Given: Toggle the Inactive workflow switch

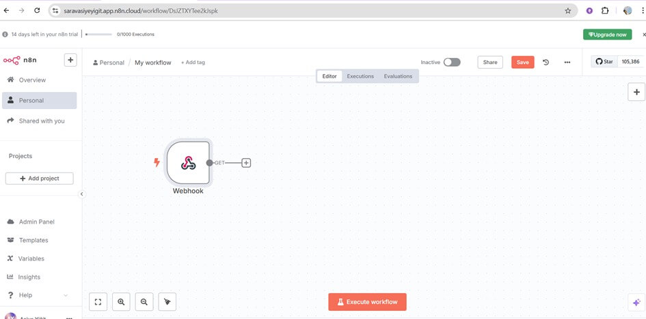Looking at the screenshot, I should pos(452,62).
